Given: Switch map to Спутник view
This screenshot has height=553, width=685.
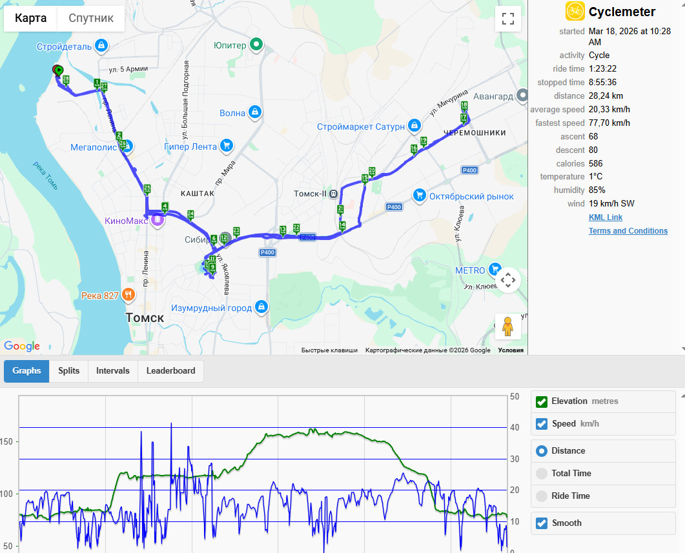Looking at the screenshot, I should pyautogui.click(x=91, y=18).
